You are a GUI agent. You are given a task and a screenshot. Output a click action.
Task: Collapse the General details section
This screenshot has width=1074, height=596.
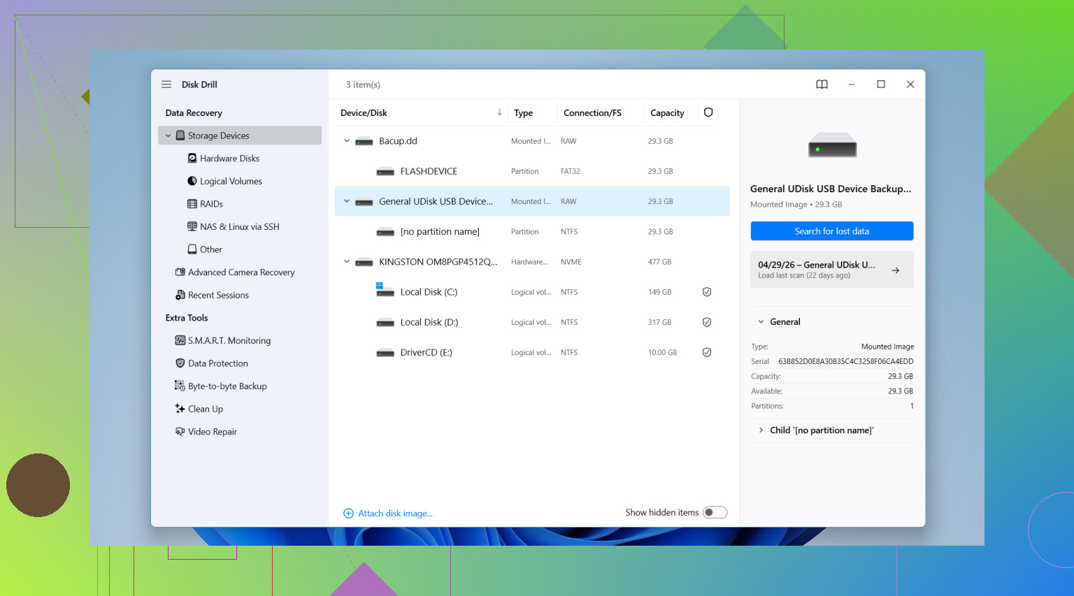(761, 322)
